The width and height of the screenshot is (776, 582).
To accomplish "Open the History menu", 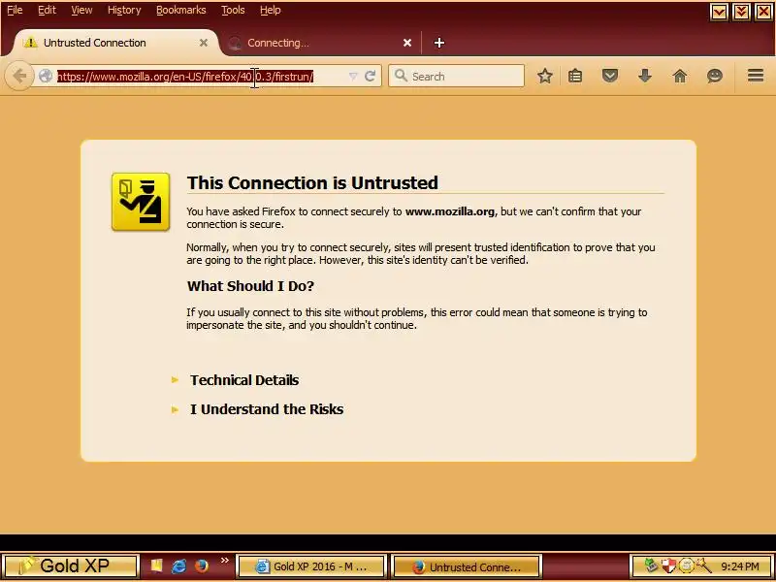I will point(124,10).
